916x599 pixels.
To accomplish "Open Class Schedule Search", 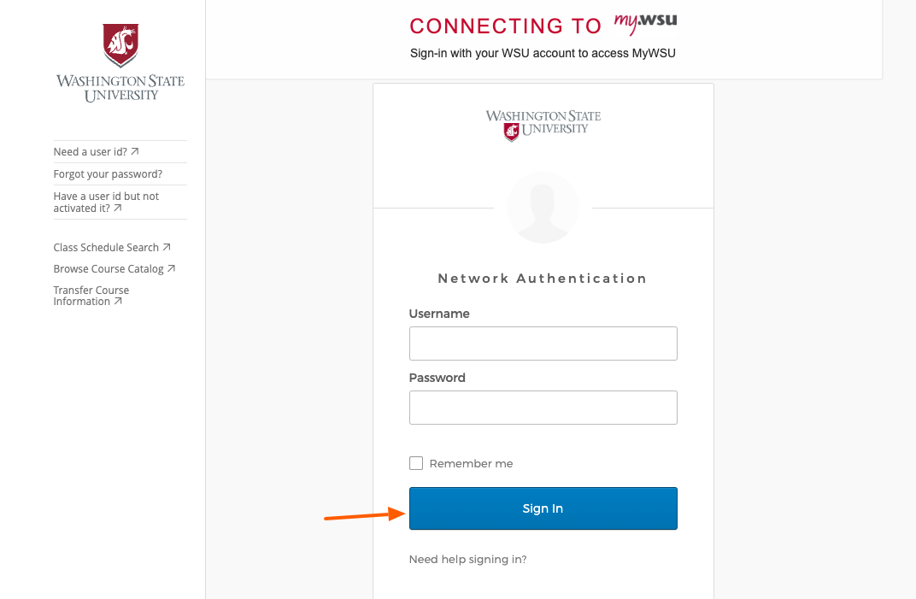I will pyautogui.click(x=106, y=247).
